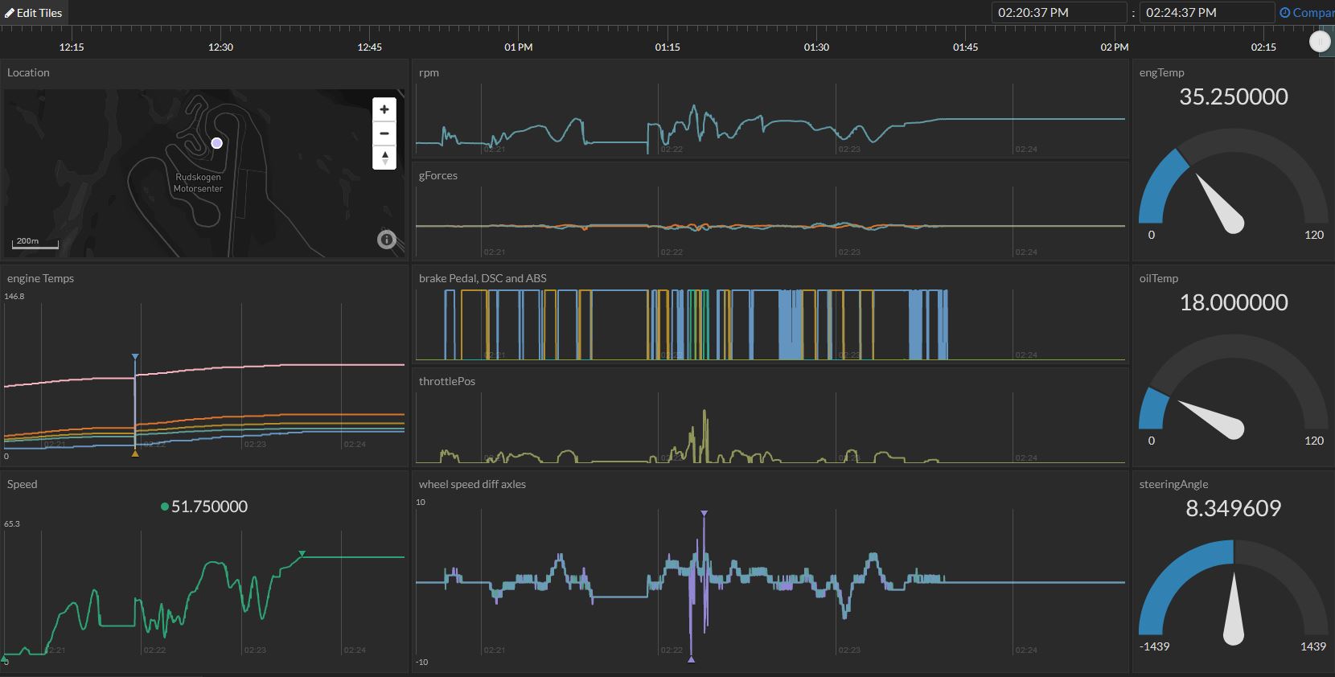This screenshot has width=1335, height=677.
Task: Click the 01:30 timeline tick label
Action: point(816,47)
